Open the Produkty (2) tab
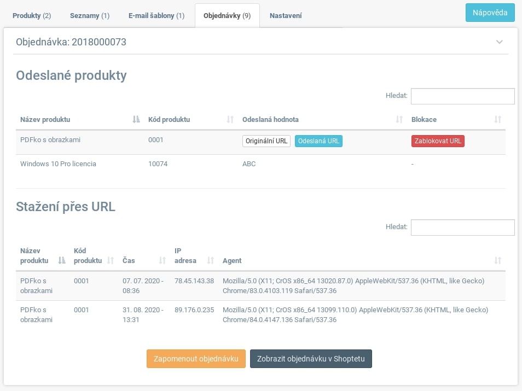This screenshot has width=522, height=391. pos(32,16)
